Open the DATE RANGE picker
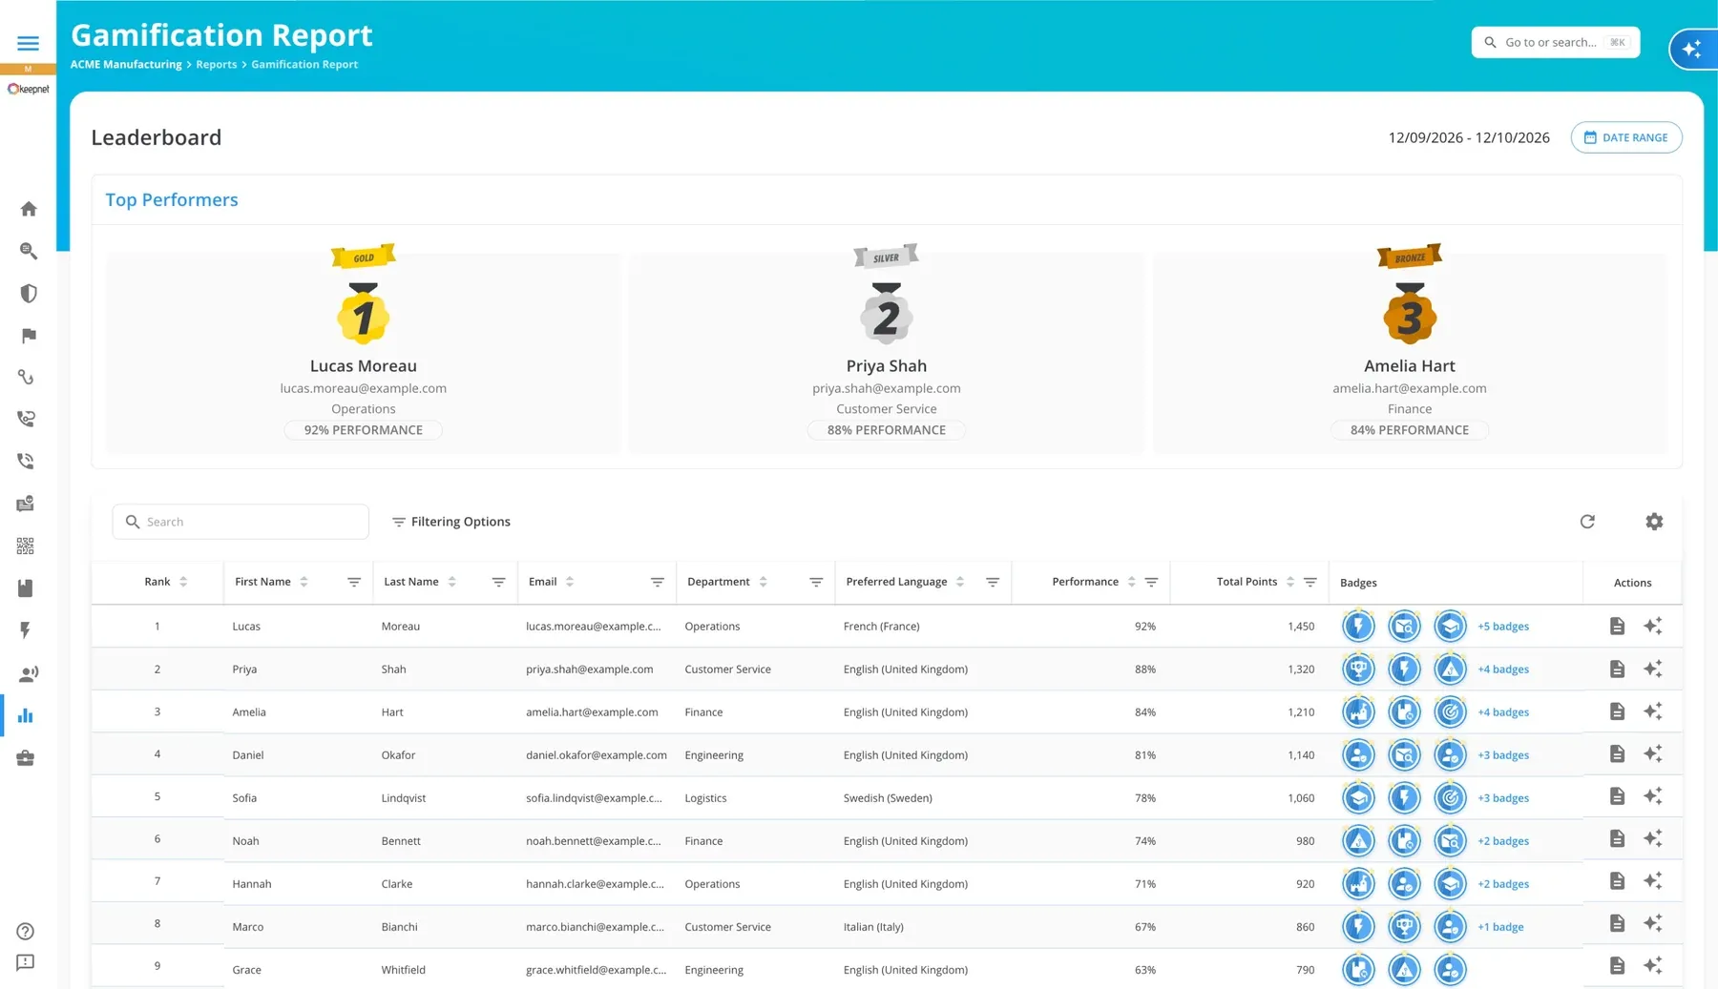Screen dimensions: 1718x989 [x=1626, y=137]
